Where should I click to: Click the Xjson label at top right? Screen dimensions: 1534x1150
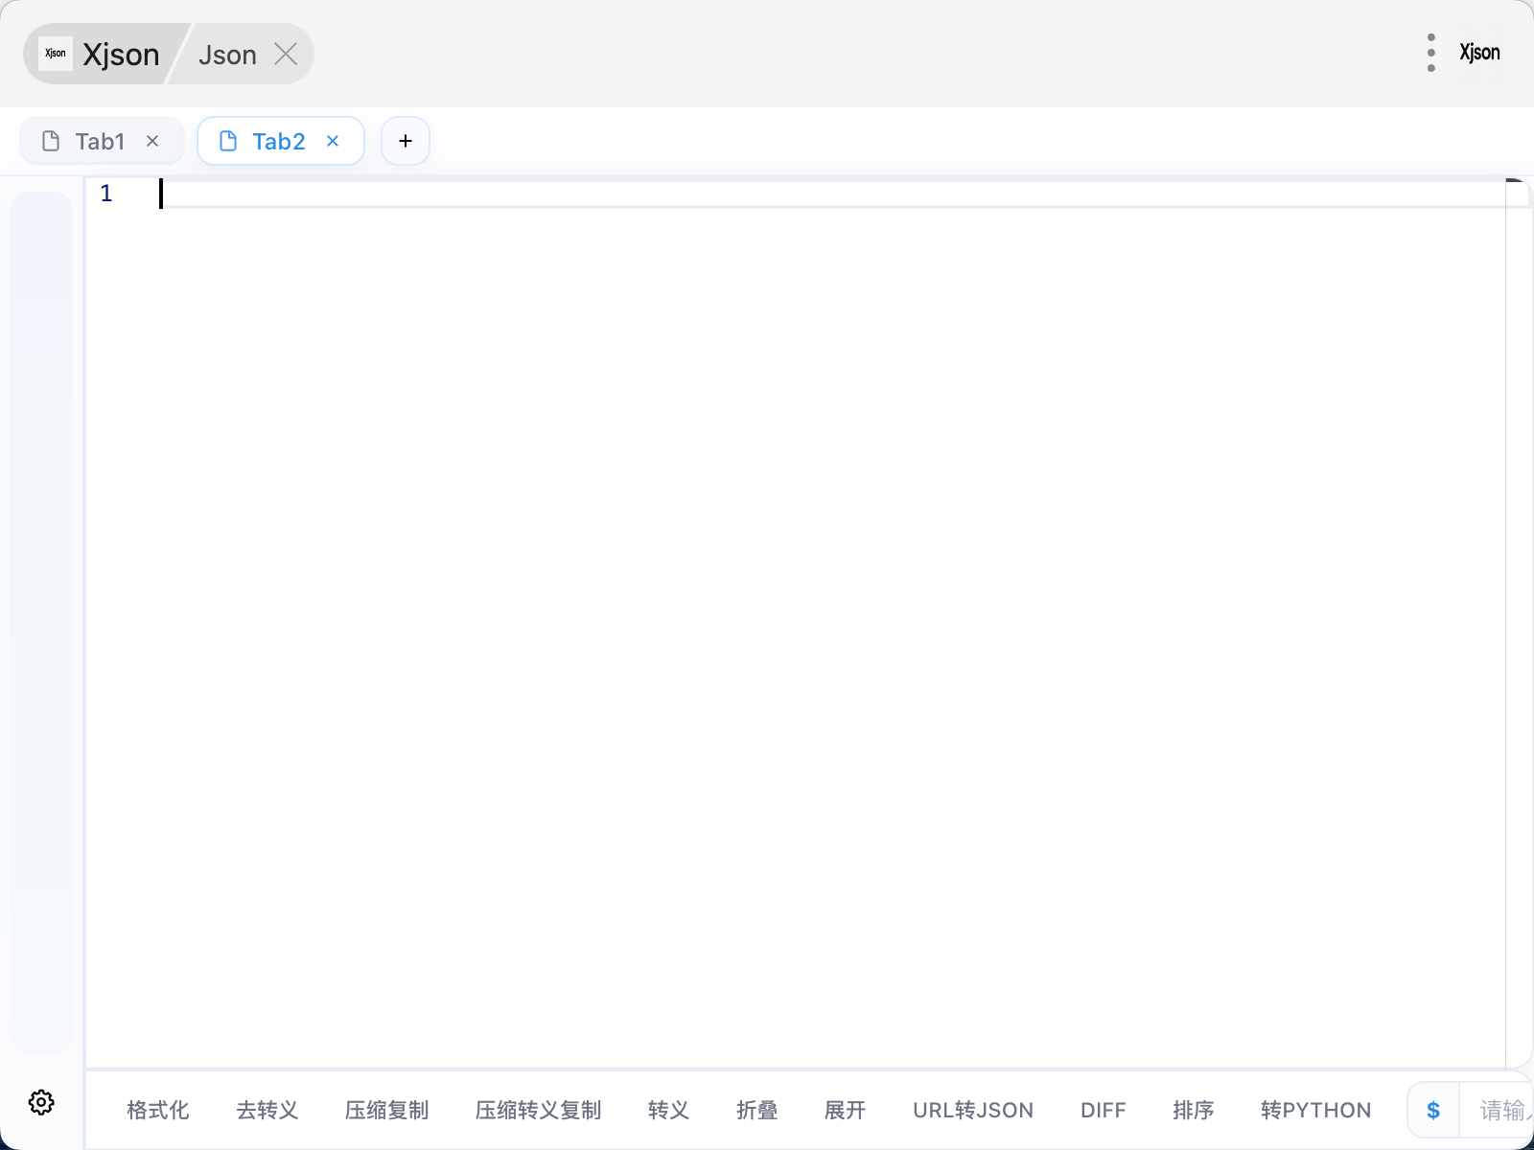1479,53
